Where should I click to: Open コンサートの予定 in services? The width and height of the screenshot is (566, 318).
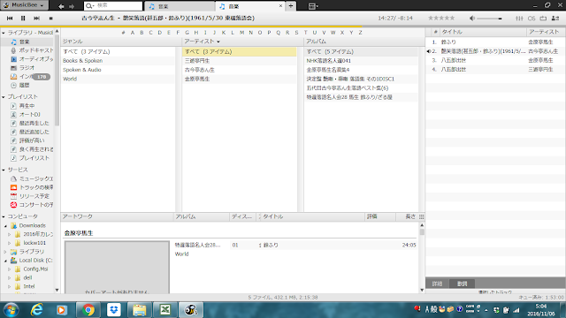(32, 205)
